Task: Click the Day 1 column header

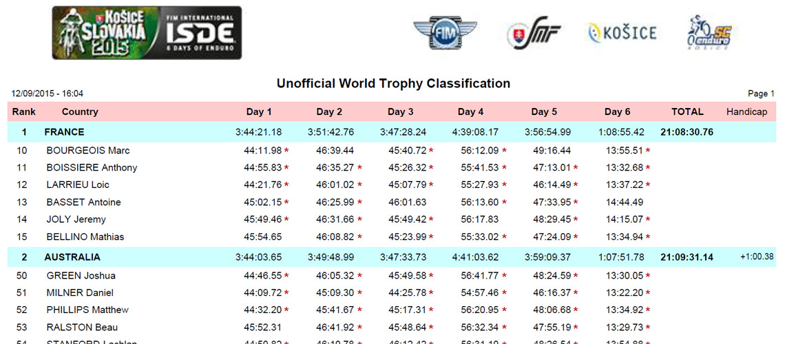Action: point(259,111)
